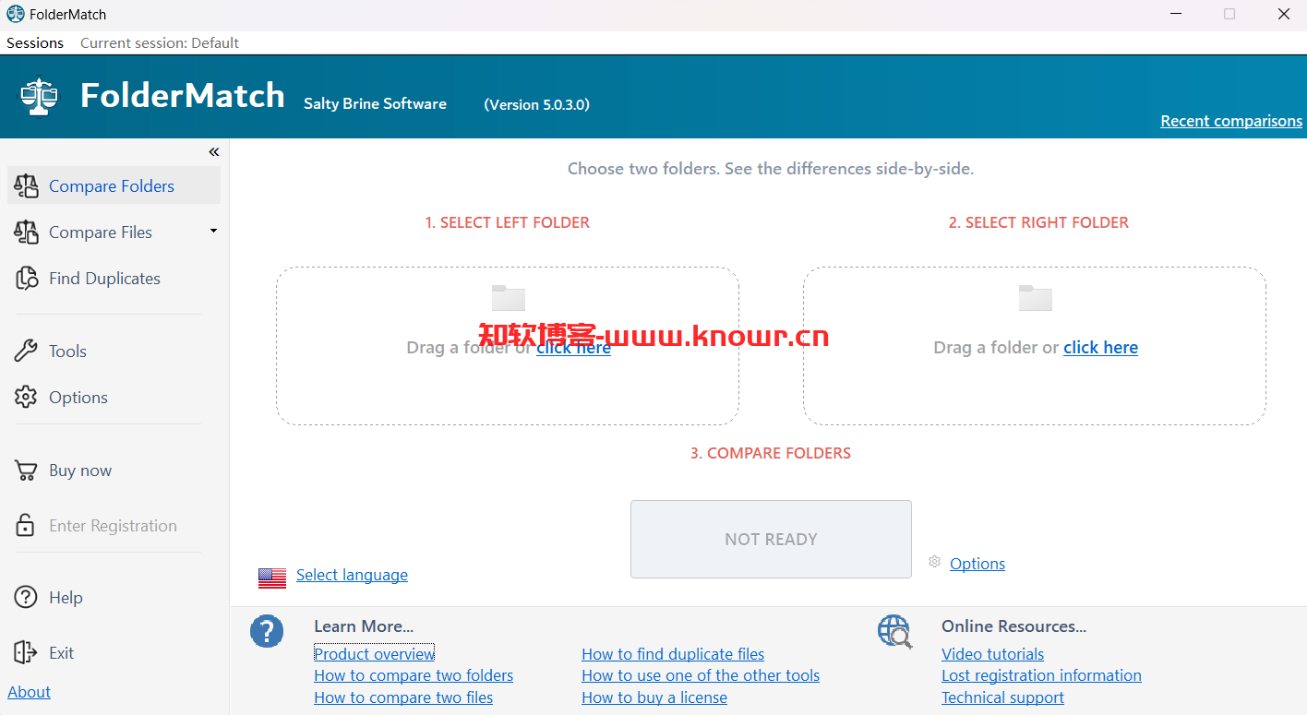This screenshot has width=1307, height=715.
Task: Click 'Online Resources...' heading text
Action: point(1013,626)
